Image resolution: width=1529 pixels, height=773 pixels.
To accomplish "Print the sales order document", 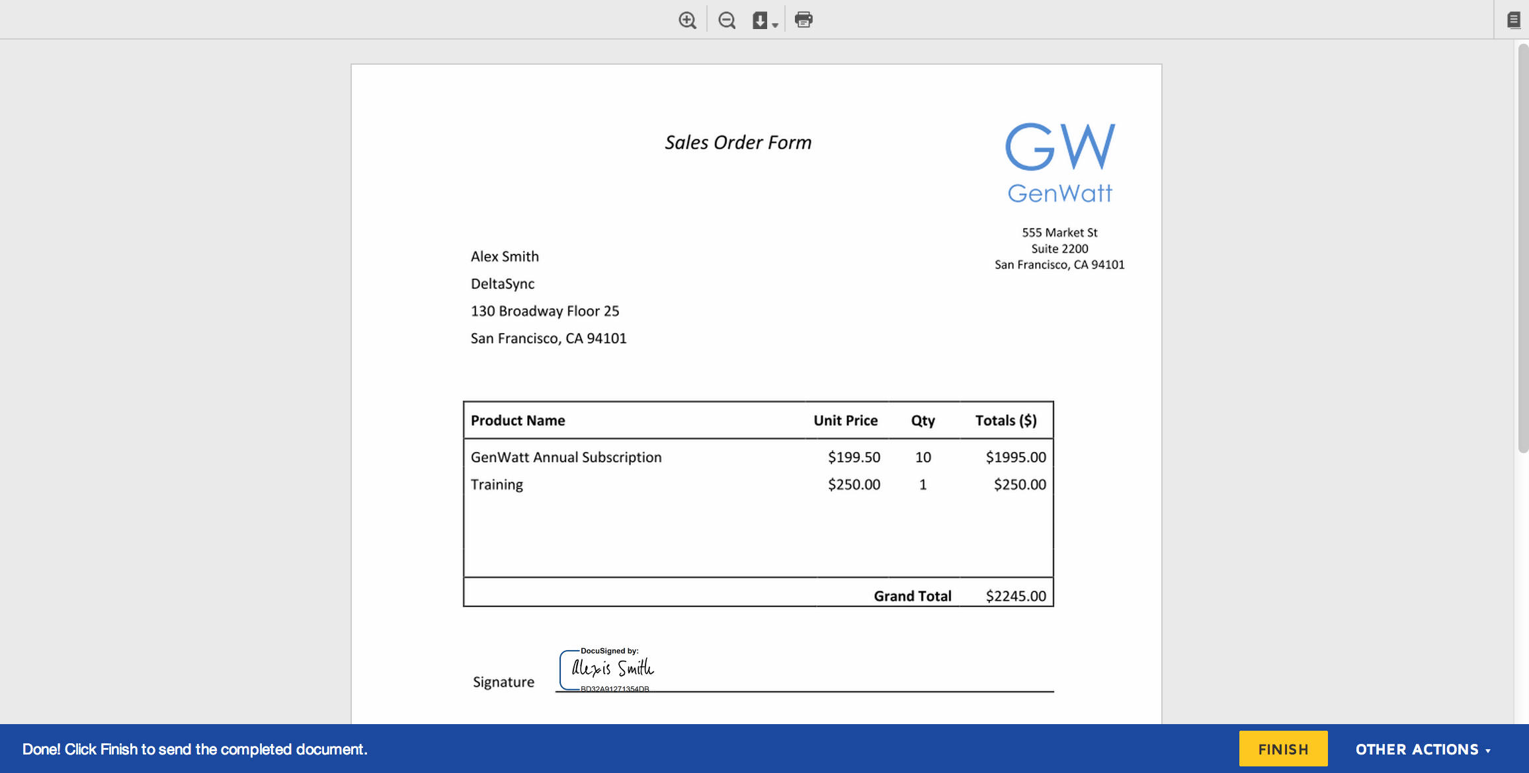I will click(804, 20).
